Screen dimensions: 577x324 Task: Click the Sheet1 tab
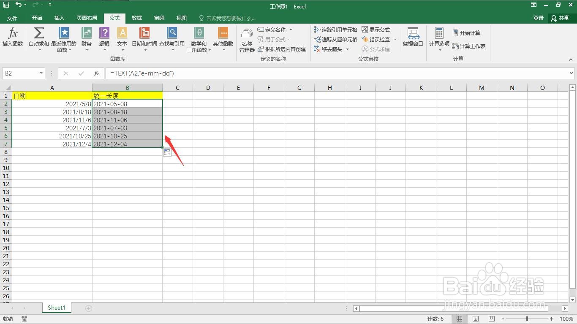[57, 308]
